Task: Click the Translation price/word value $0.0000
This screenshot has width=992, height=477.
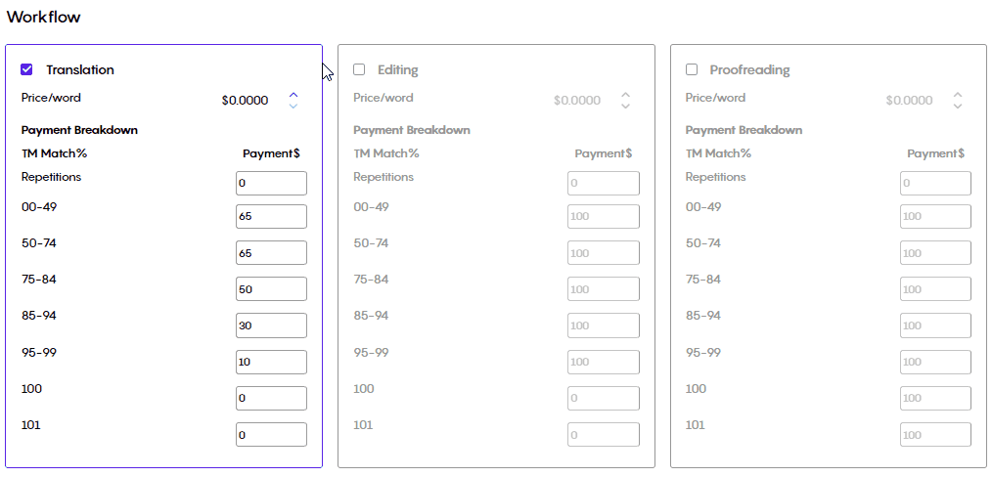Action: click(245, 101)
